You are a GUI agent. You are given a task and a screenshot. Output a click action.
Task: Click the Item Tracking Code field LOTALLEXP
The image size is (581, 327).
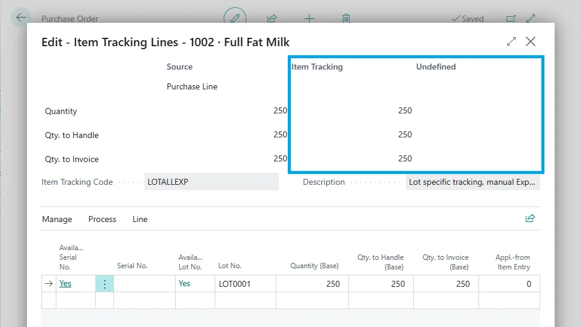(x=212, y=182)
